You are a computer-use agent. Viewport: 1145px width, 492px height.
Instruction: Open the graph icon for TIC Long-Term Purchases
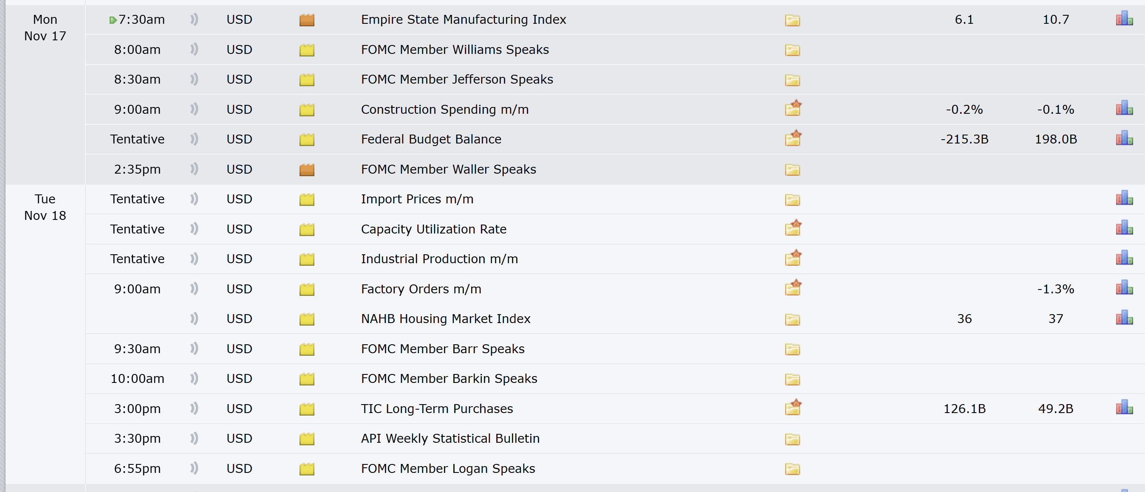tap(1124, 408)
